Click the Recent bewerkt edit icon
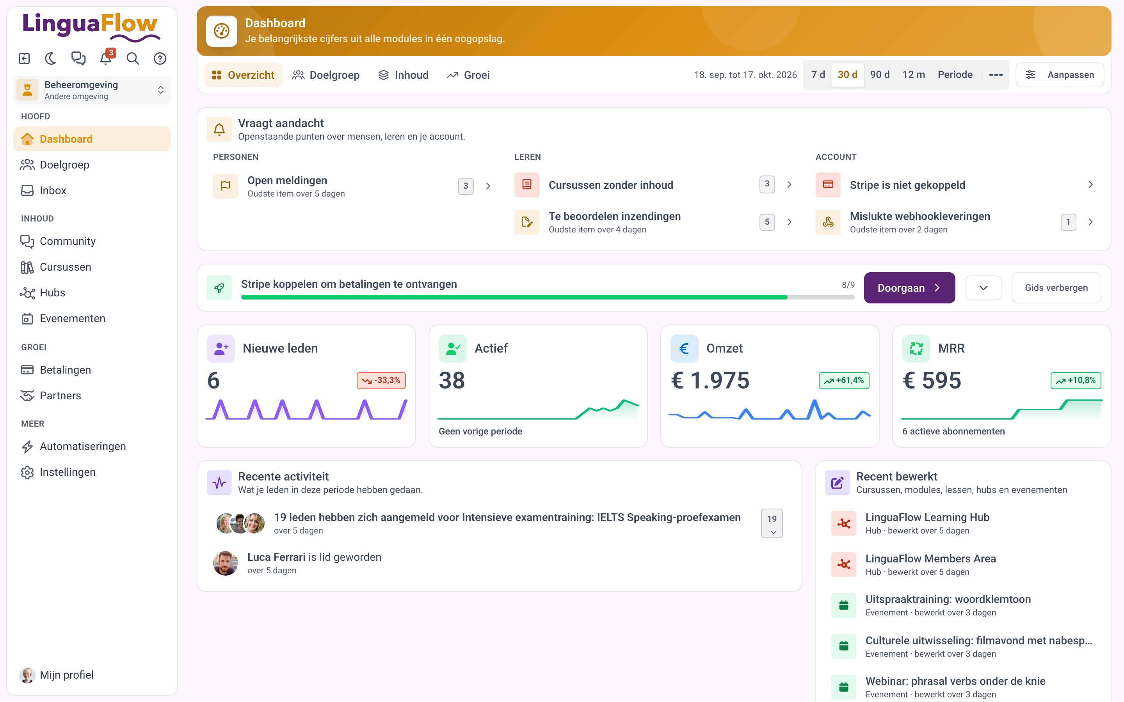Screen dimensions: 1124x702 coord(838,483)
